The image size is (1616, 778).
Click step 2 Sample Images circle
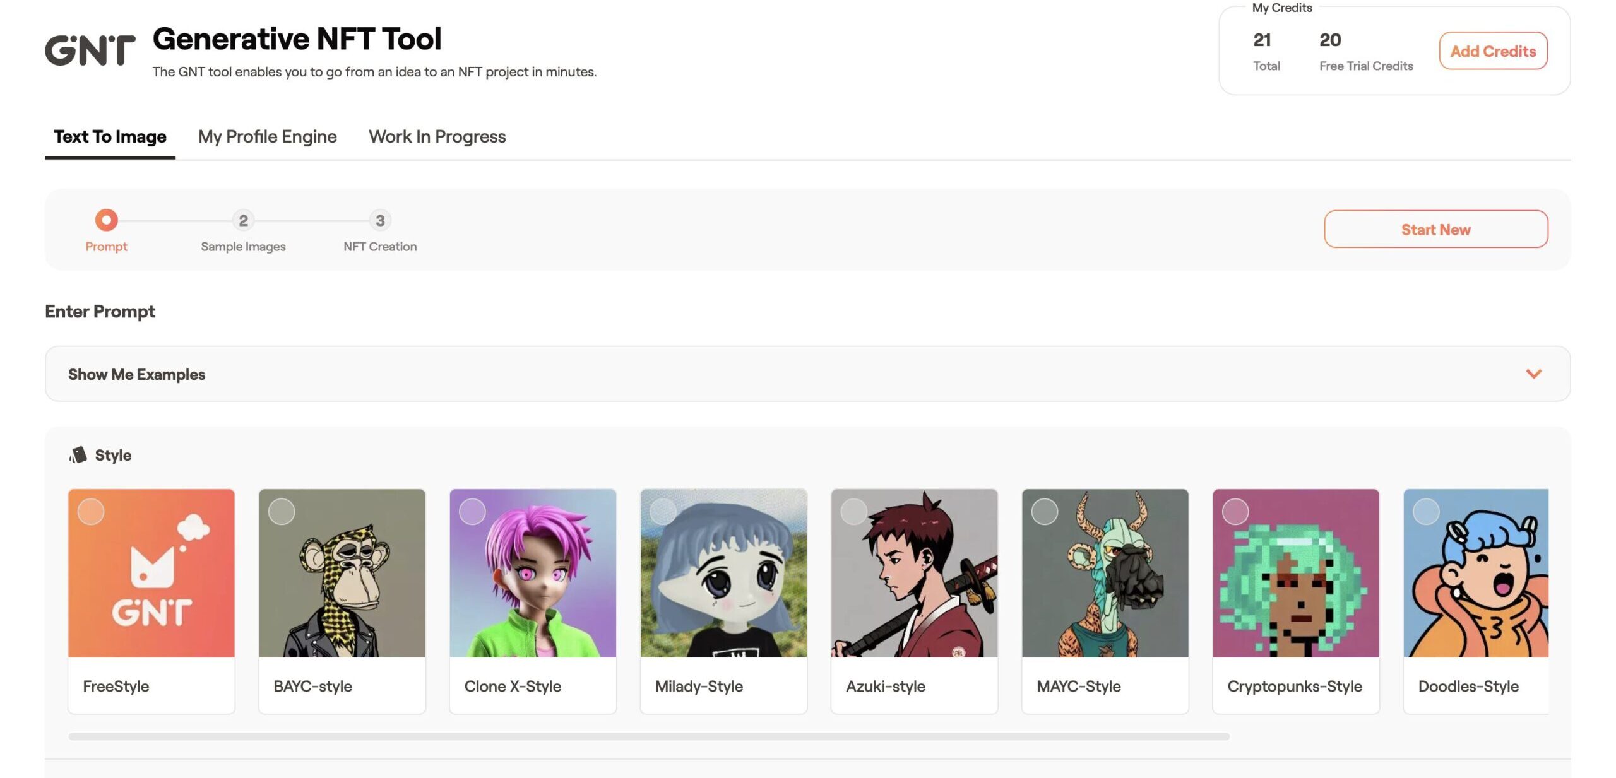tap(243, 220)
